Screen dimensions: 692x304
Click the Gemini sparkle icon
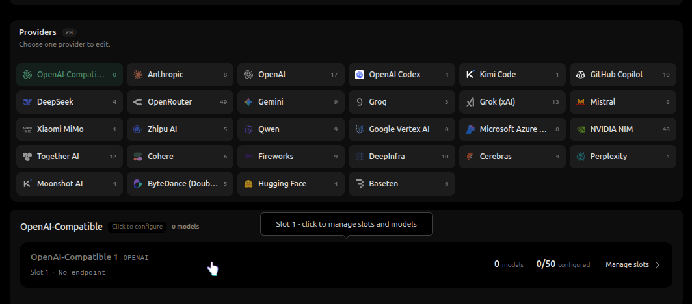coord(248,102)
